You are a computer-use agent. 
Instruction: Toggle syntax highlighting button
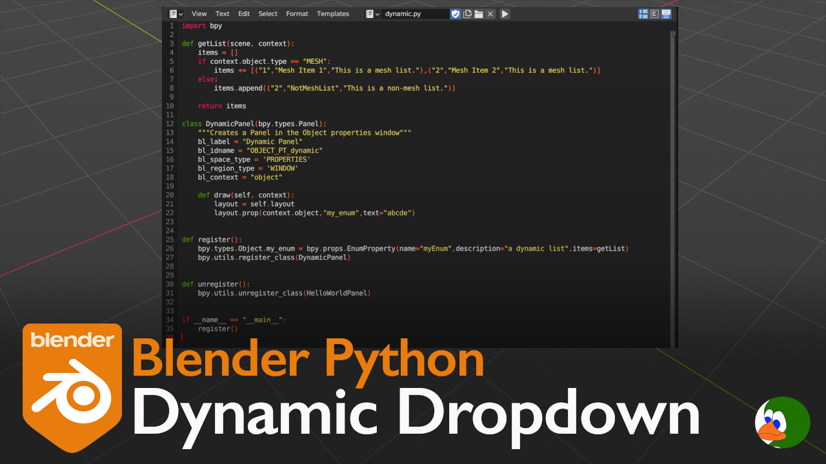point(666,14)
